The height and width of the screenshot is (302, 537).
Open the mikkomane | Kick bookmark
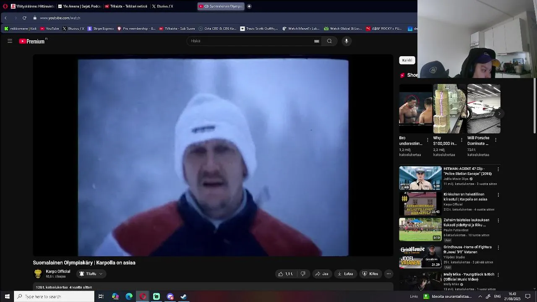pyautogui.click(x=20, y=29)
